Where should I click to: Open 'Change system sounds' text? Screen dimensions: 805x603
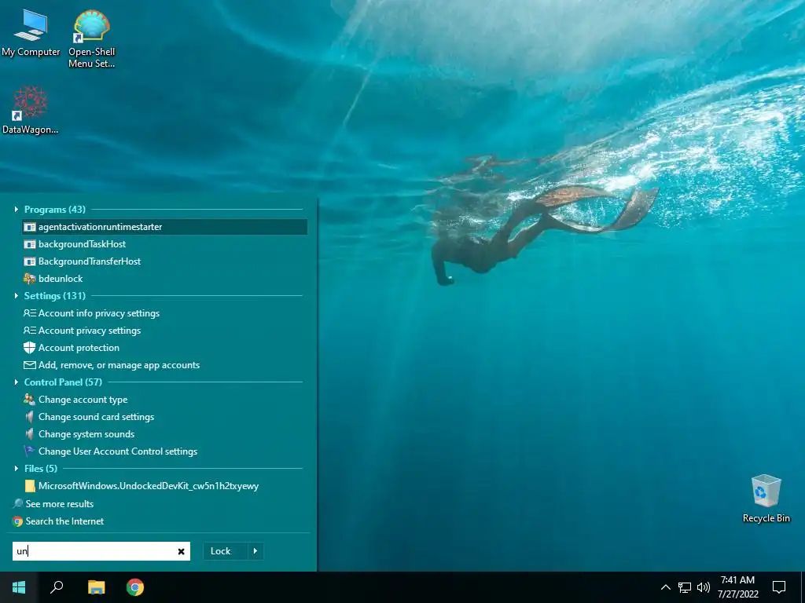click(x=86, y=434)
